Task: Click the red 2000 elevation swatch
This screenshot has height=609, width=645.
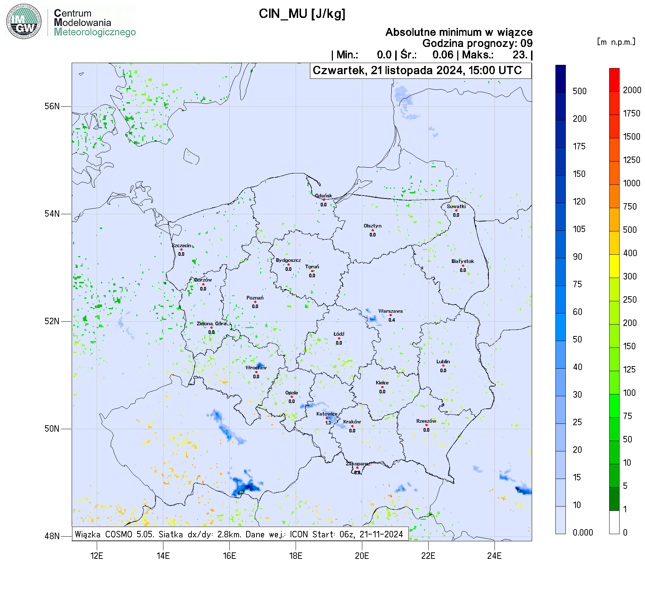Action: pos(614,80)
